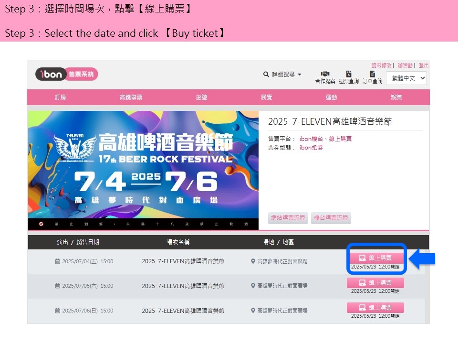Click 線上購票 for the 2025/07/04 show
458x344 pixels.
(375, 258)
